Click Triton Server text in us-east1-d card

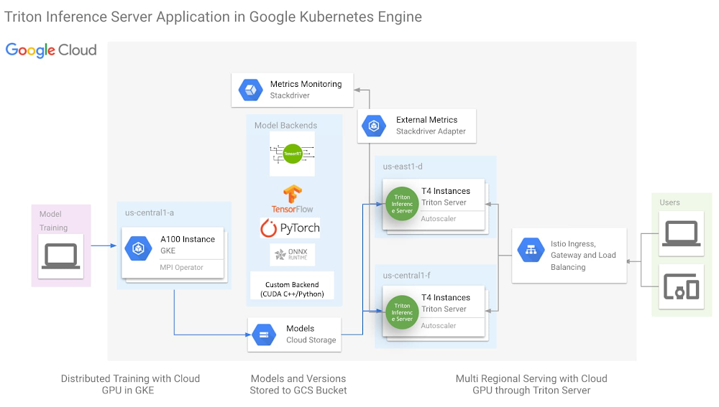coord(444,202)
